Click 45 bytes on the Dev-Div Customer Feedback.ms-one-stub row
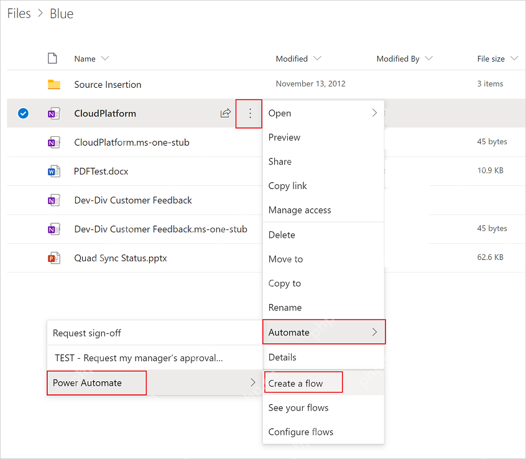The width and height of the screenshot is (526, 459). coord(492,228)
